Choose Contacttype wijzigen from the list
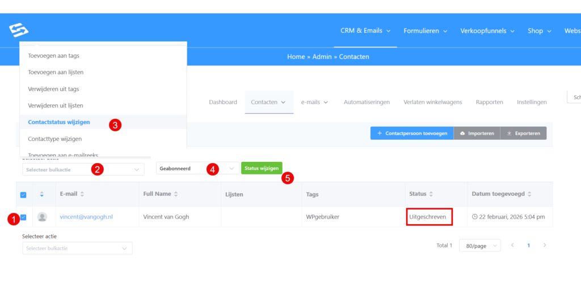581x308 pixels. point(55,139)
